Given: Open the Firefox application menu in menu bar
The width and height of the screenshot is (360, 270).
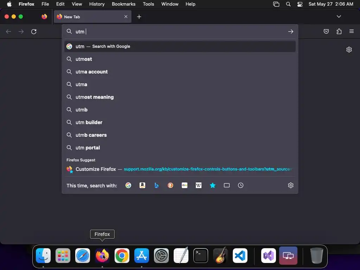Looking at the screenshot, I should click(x=26, y=4).
